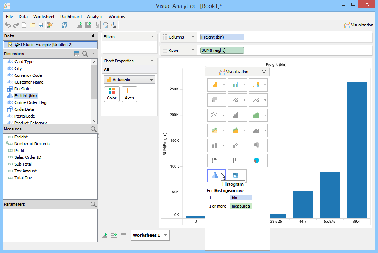Click the Dimensions list scrollbar down arrow
378x253 pixels.
click(94, 121)
